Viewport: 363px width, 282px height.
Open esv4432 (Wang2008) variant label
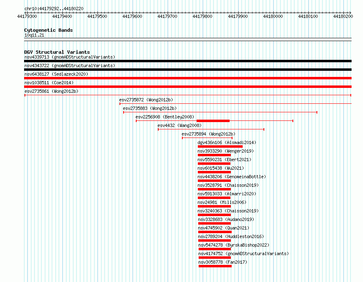coord(179,125)
